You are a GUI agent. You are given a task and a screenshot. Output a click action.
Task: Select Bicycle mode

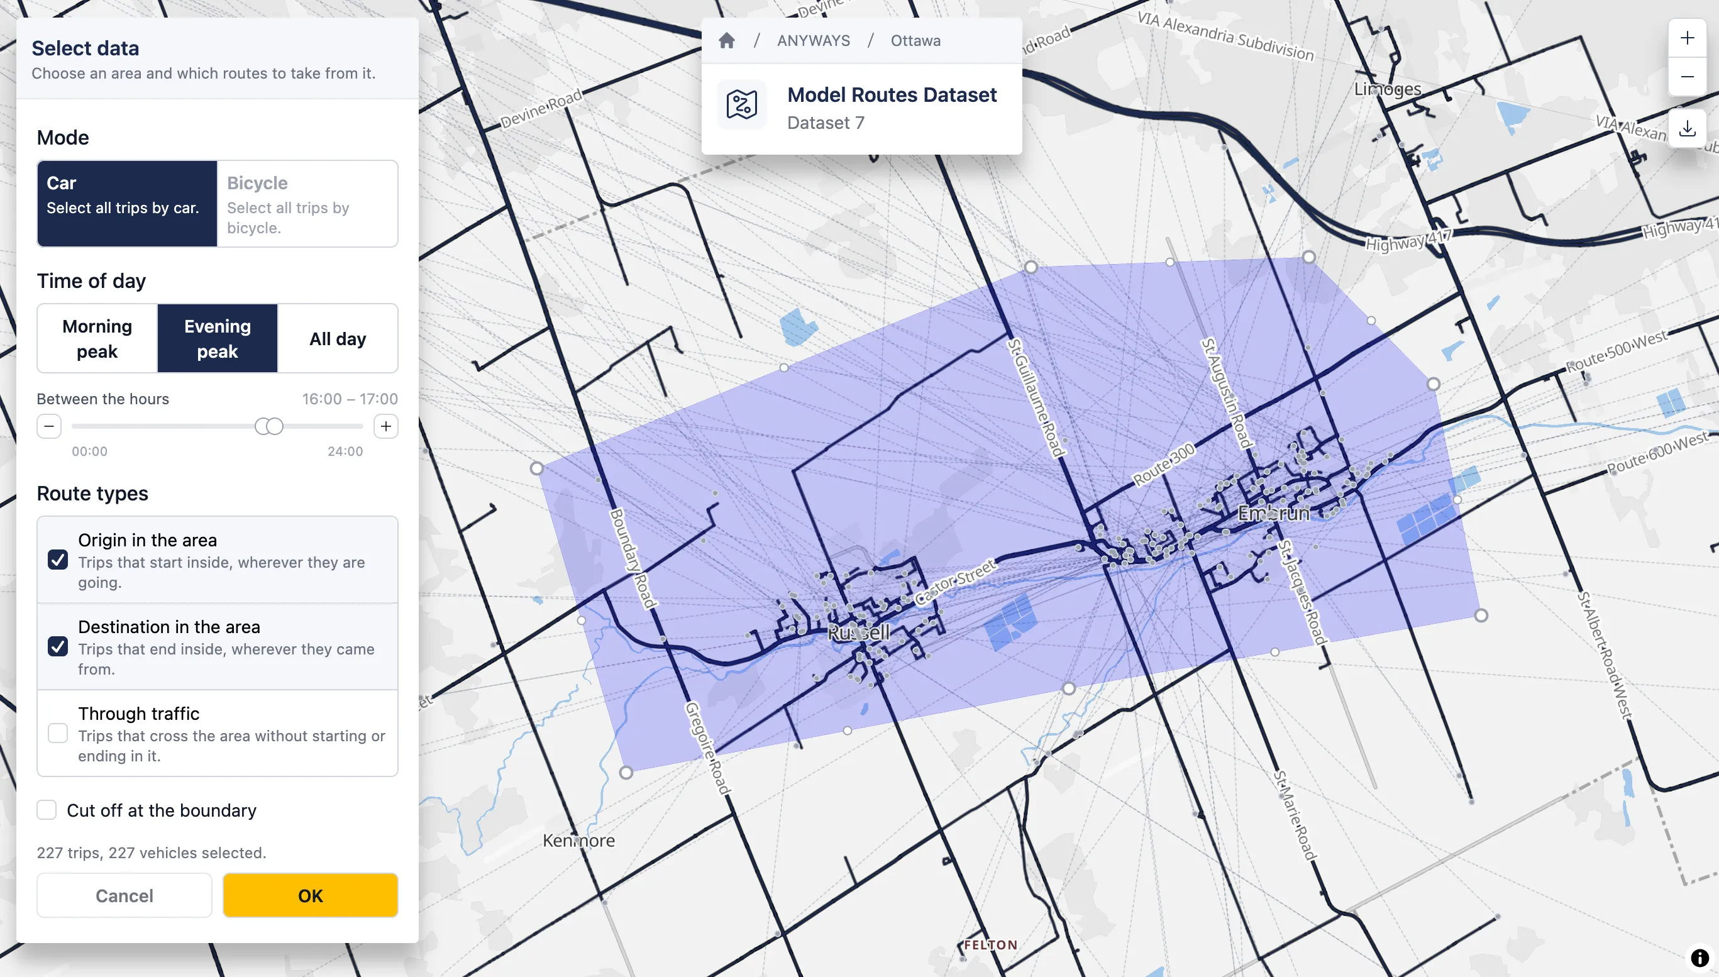[307, 203]
